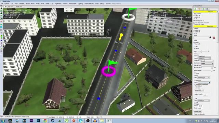Image resolution: width=219 pixels, height=123 pixels.
Task: Click the Reload sets button
Action: click(198, 111)
